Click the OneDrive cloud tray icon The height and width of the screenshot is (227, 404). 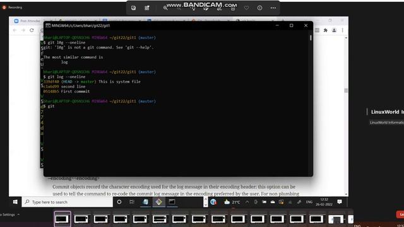point(273,202)
